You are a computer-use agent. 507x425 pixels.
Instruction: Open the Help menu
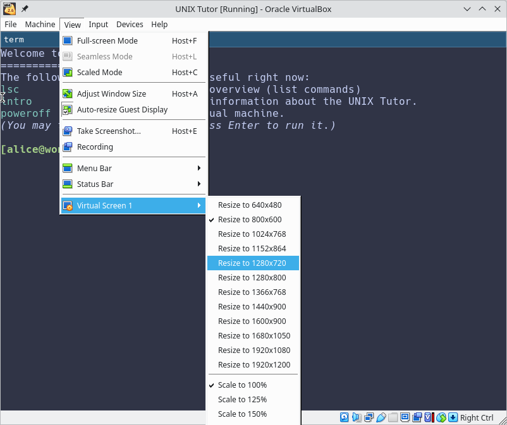tap(159, 25)
